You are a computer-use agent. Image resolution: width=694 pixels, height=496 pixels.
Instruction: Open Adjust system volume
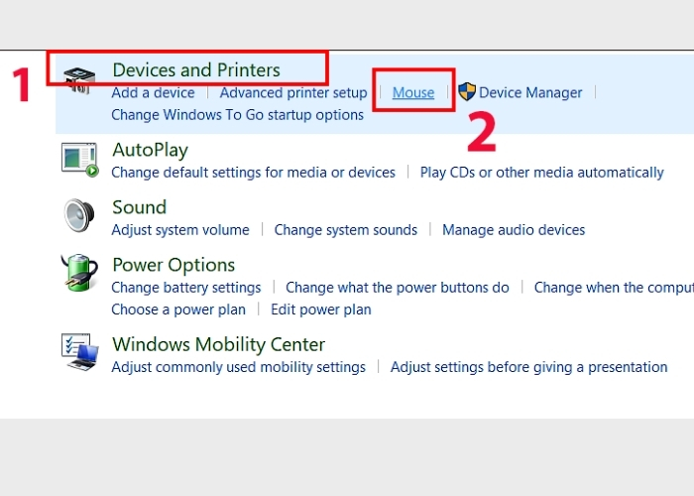[x=180, y=229]
